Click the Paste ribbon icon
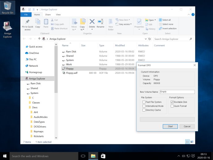 click(46, 23)
